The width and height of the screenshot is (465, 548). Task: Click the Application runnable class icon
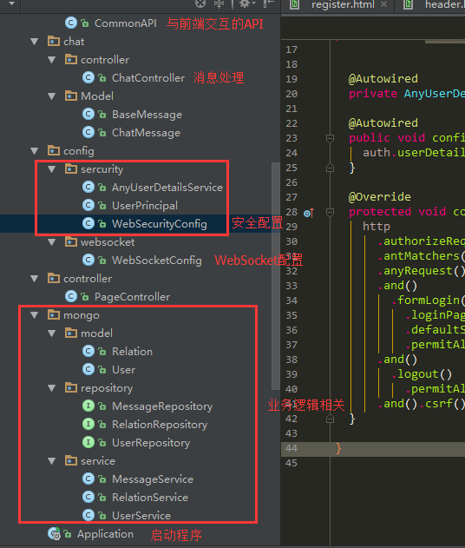54,534
